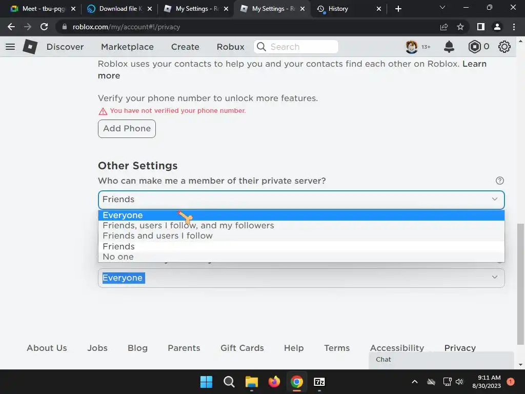This screenshot has width=525, height=394.
Task: Go to Roblox home via logo icon
Action: pos(30,47)
